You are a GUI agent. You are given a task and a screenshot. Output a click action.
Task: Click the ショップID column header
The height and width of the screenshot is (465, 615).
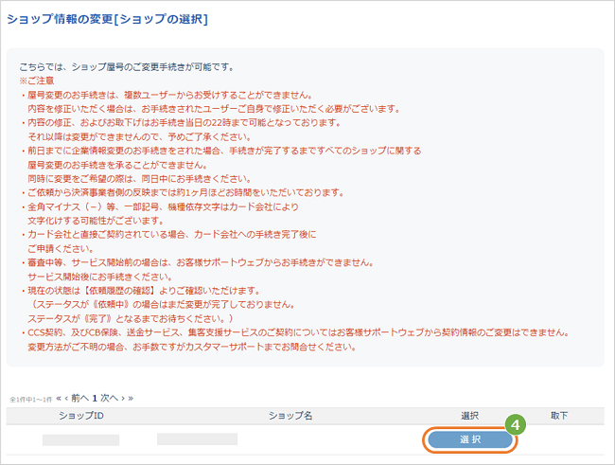(x=81, y=416)
